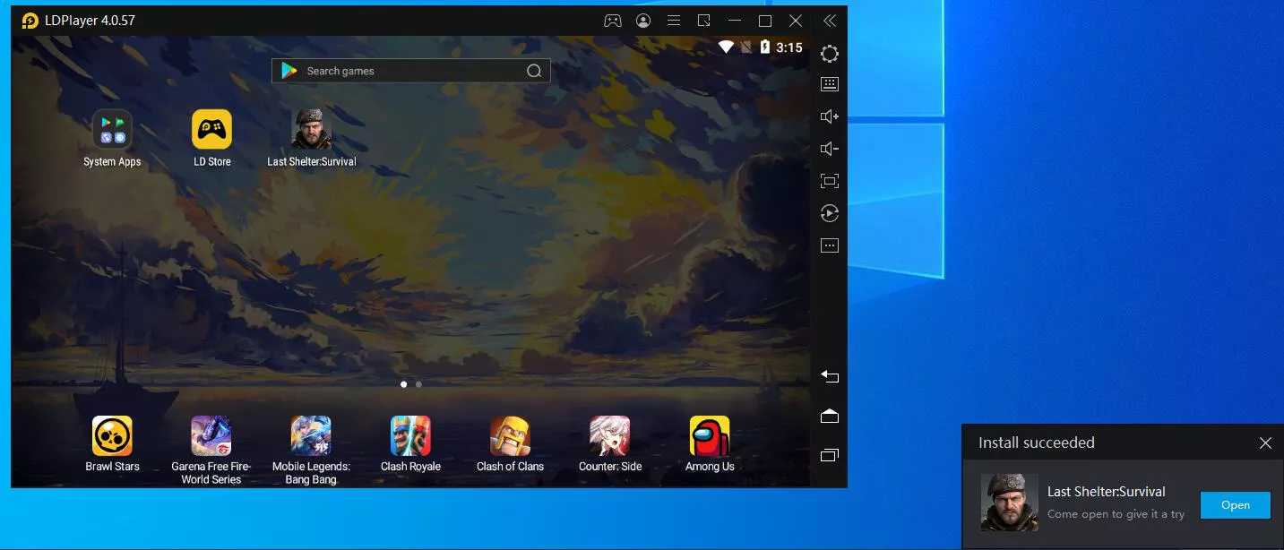Viewport: 1284px width, 550px height.
Task: Click the Search games input field
Action: pos(410,71)
